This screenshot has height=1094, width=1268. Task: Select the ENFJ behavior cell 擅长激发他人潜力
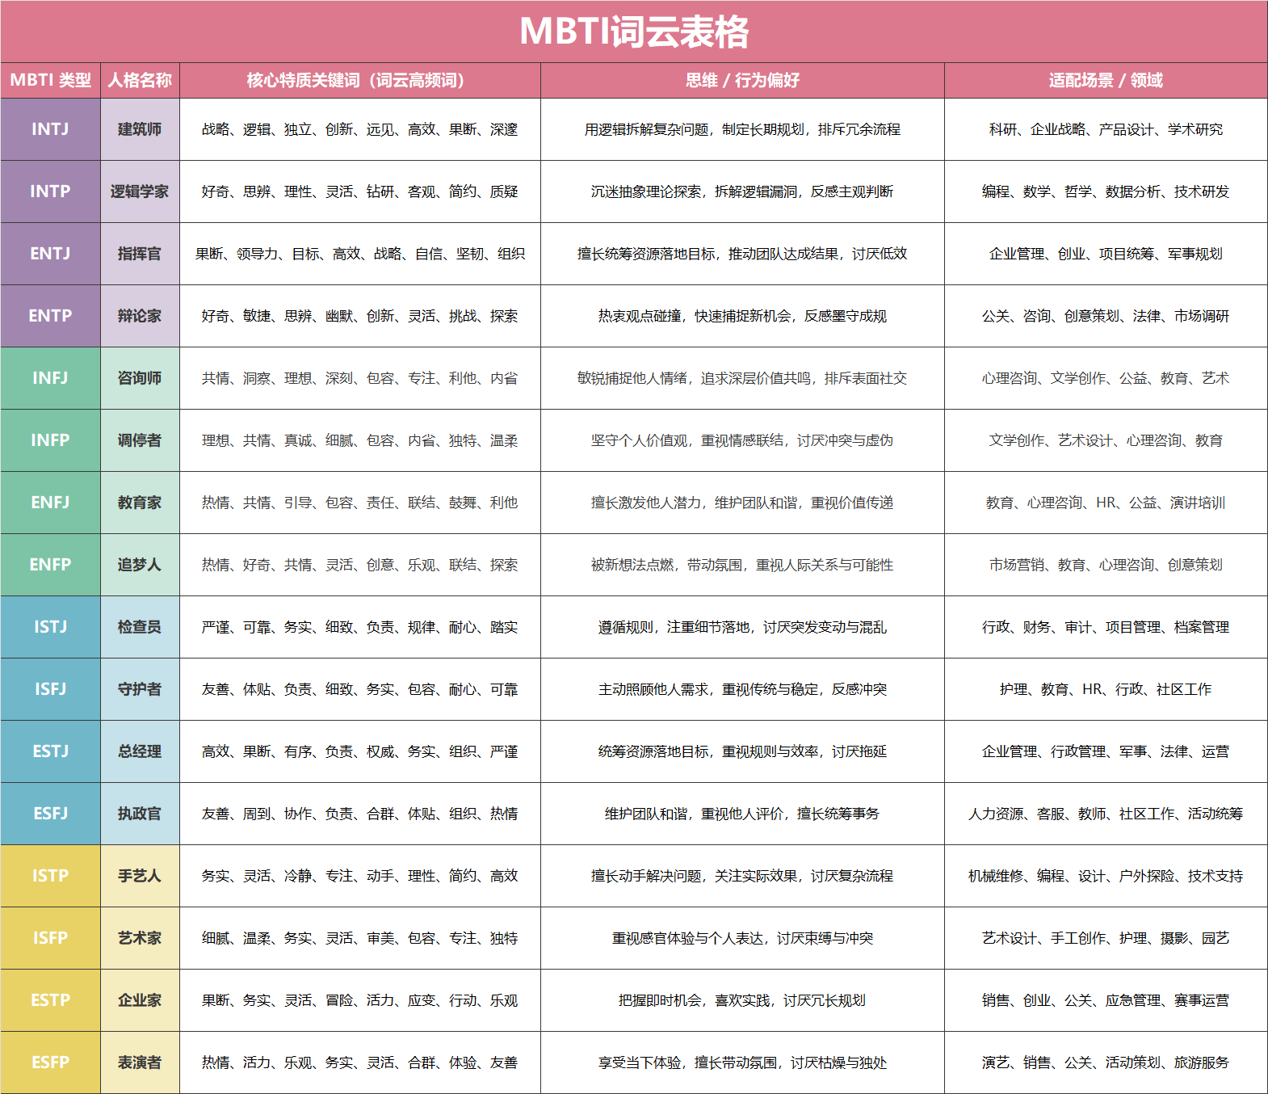[x=741, y=503]
